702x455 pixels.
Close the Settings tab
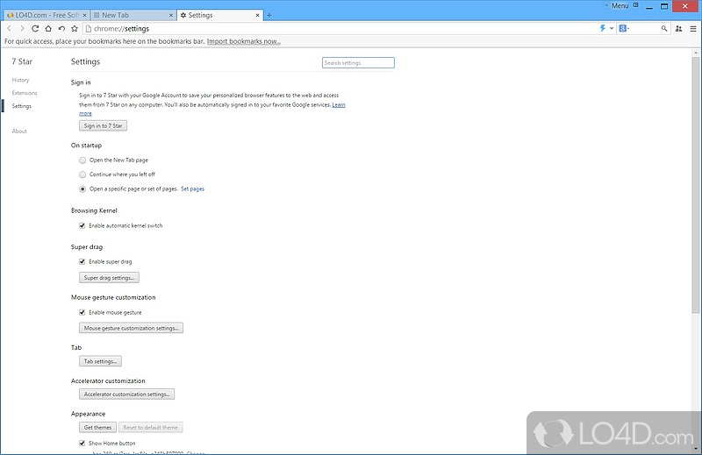[257, 15]
